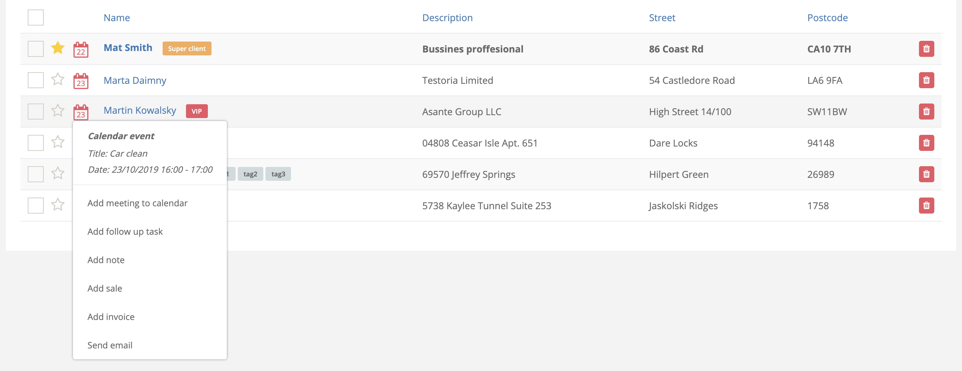Click the Calendar event title in popup
The image size is (962, 371).
pyautogui.click(x=121, y=136)
